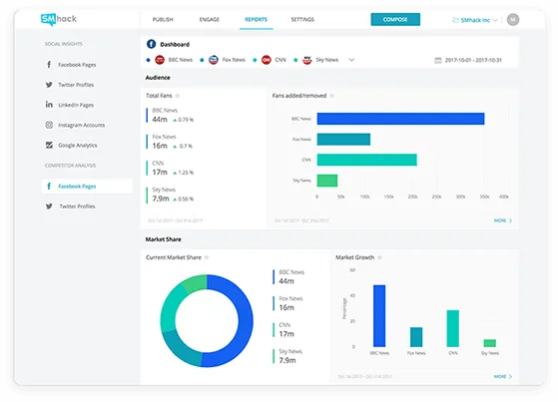Toggle the Fox News legend dot

click(x=202, y=60)
